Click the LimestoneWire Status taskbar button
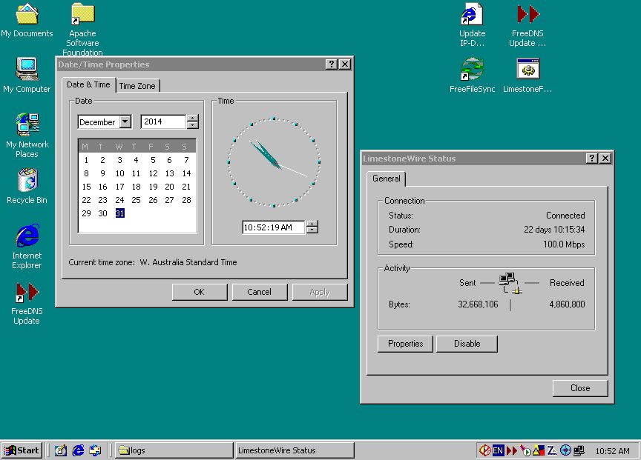641x460 pixels. (295, 450)
